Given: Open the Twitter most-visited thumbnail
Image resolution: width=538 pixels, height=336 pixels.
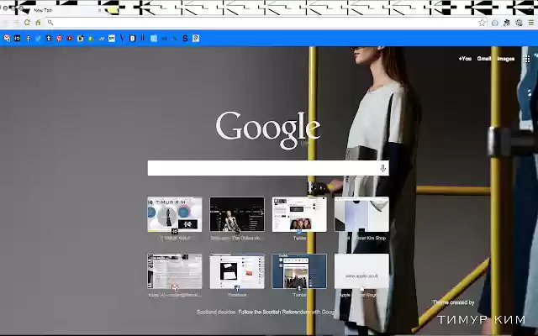Looking at the screenshot, I should (x=299, y=214).
